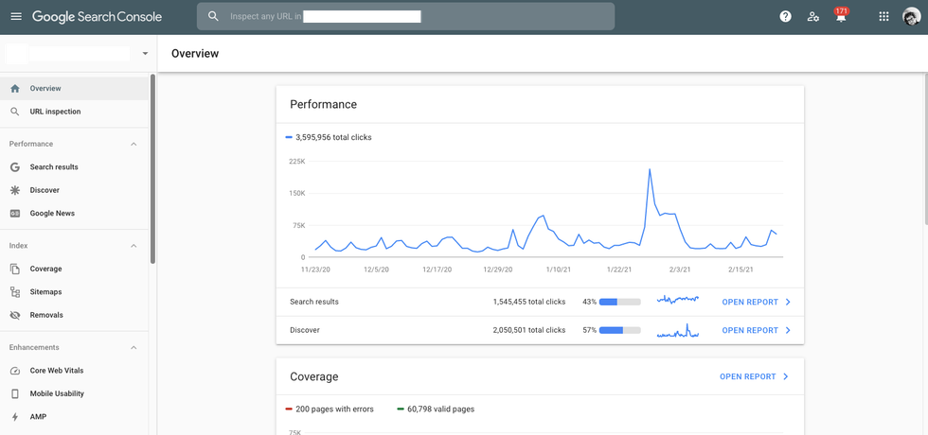Click the user account avatar

[x=910, y=17]
